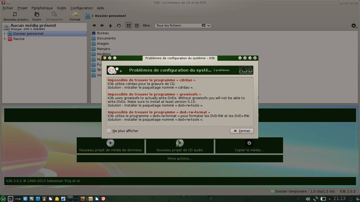Select the Documents folder
The image size is (360, 202).
pos(104,38)
